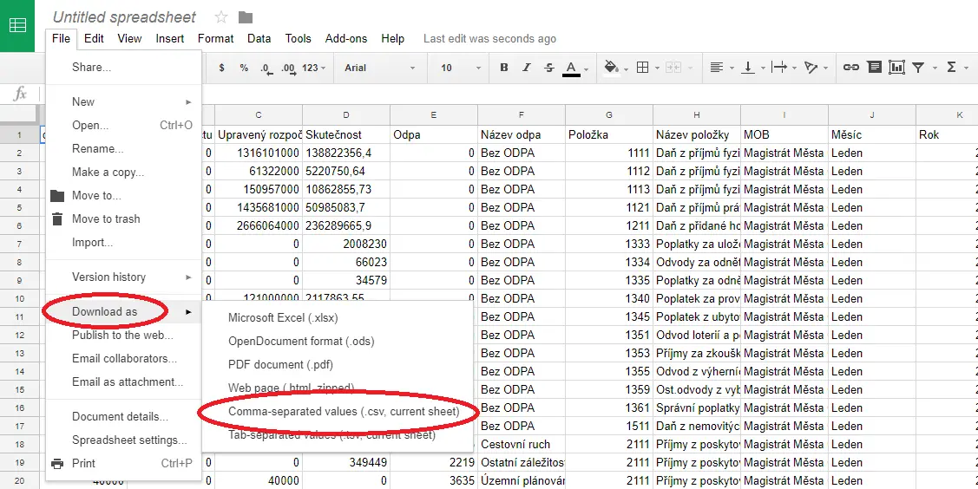Click the folder icon beside Move to

click(57, 196)
